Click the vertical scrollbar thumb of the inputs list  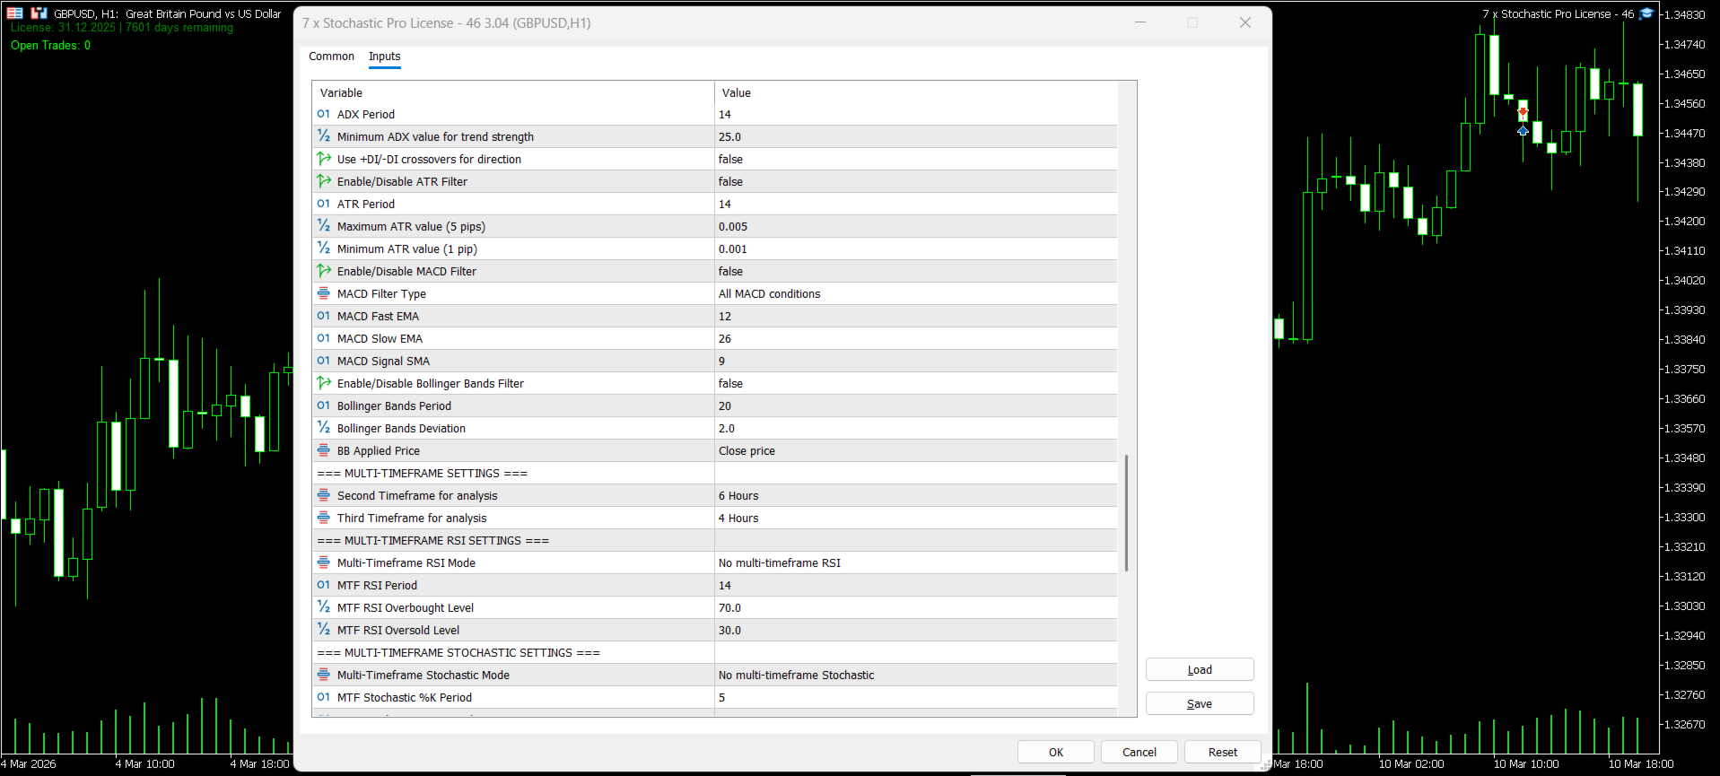[1126, 513]
